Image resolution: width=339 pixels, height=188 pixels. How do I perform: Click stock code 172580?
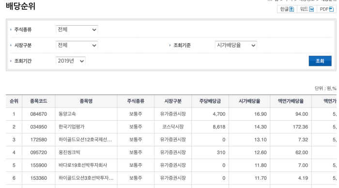(38, 140)
